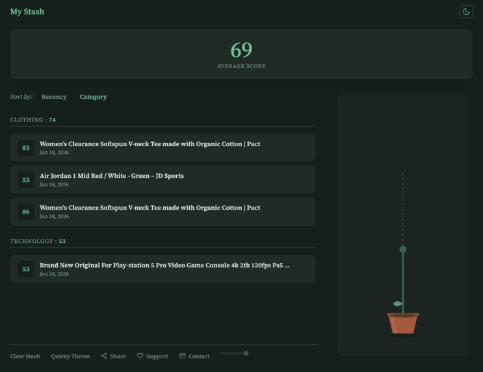
Task: Open the My Stash title
Action: [27, 12]
